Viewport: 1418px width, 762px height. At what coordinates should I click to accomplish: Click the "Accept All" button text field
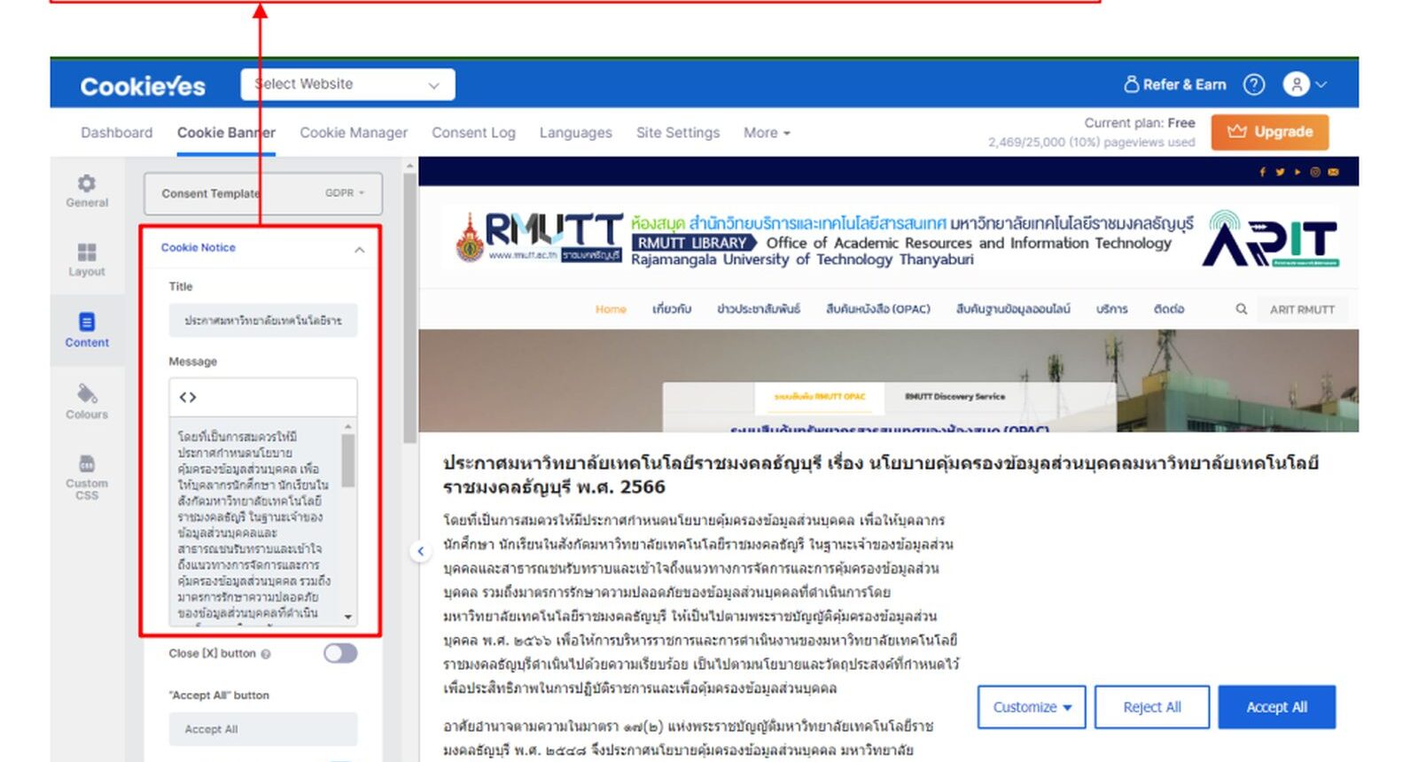click(263, 729)
